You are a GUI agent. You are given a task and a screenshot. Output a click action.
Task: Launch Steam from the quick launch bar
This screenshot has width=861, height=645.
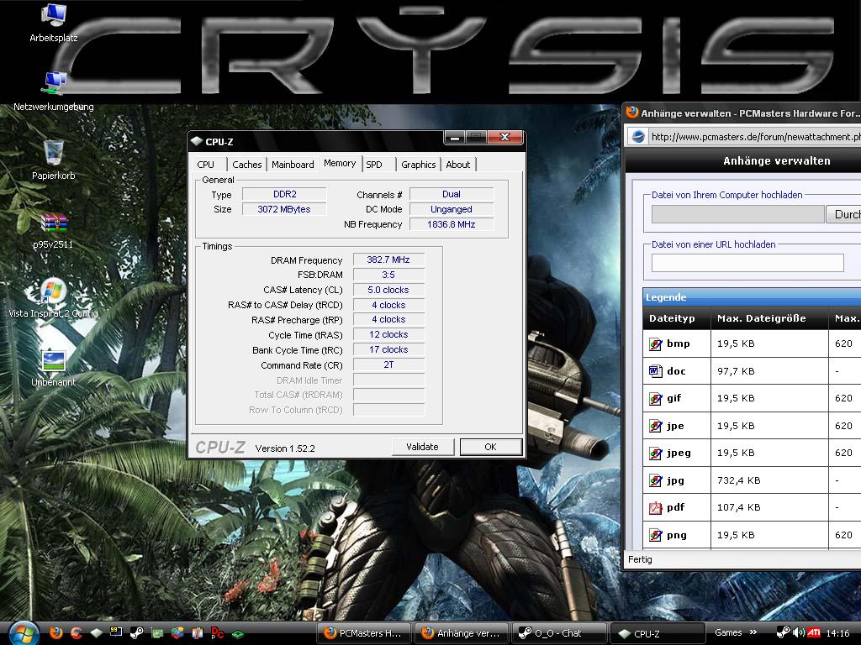pyautogui.click(x=137, y=633)
